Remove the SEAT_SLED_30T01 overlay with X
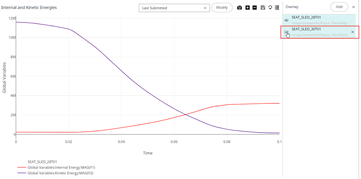 [353, 32]
